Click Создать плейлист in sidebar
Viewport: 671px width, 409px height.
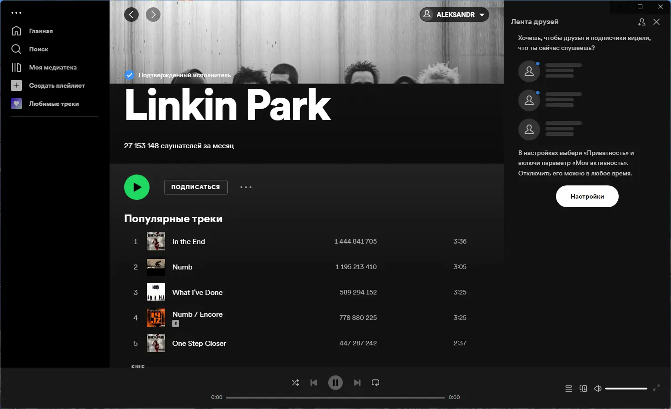(57, 85)
